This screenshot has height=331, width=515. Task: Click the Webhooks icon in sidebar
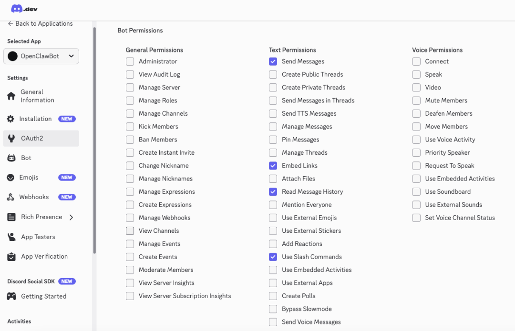coord(10,197)
